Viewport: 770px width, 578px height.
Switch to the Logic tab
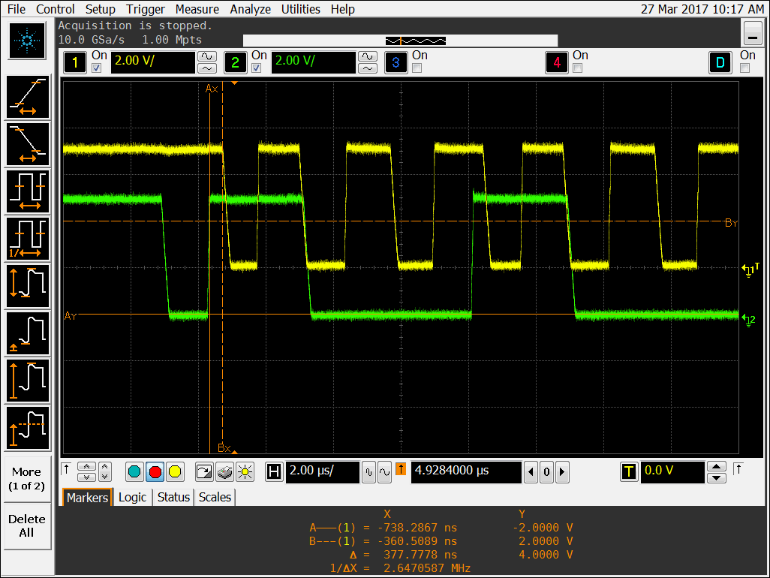pos(133,498)
